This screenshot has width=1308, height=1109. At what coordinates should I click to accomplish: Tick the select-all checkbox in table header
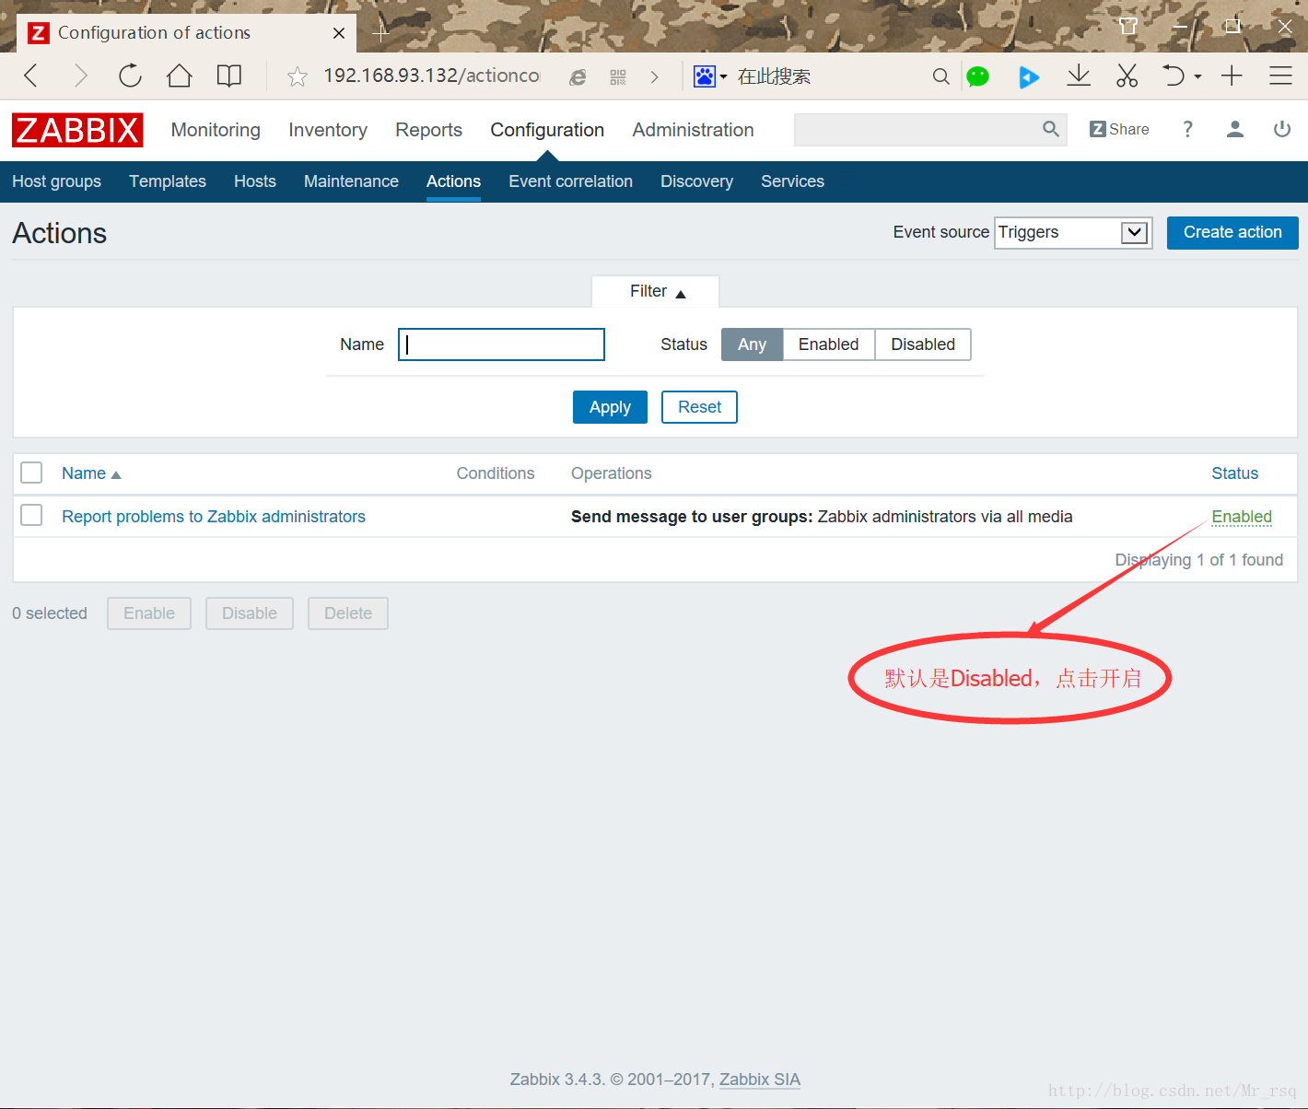tap(31, 473)
